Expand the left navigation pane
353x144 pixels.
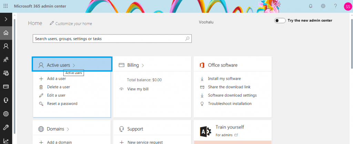point(6,19)
